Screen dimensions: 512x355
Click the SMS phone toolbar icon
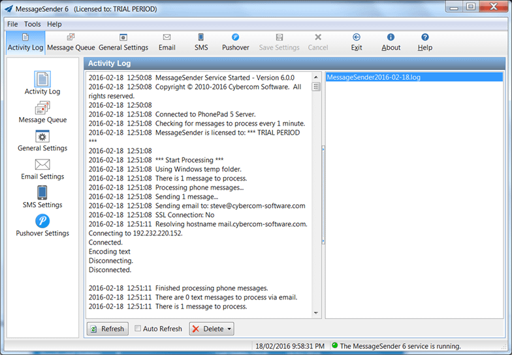(201, 37)
